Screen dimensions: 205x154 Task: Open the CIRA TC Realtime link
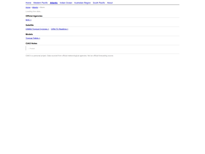tap(60, 29)
